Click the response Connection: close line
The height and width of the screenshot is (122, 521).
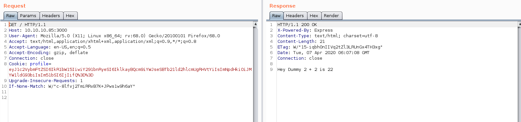tap(300, 58)
